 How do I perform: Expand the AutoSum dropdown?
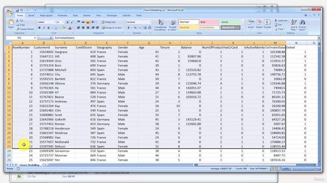tap(289, 20)
